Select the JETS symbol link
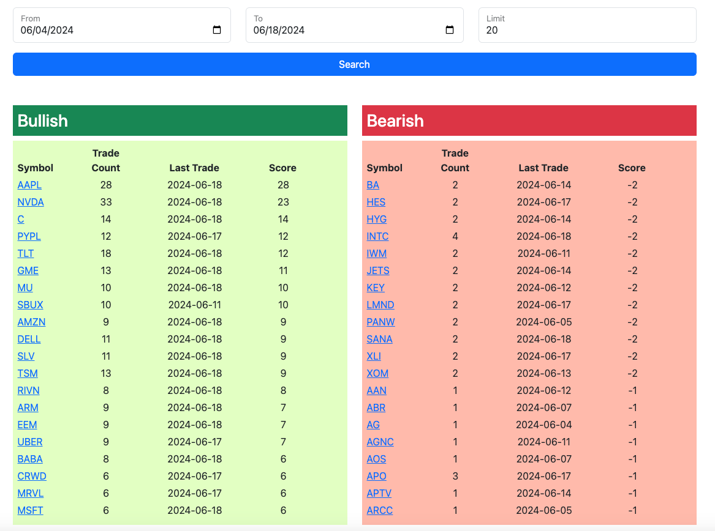715x531 pixels. pos(378,270)
